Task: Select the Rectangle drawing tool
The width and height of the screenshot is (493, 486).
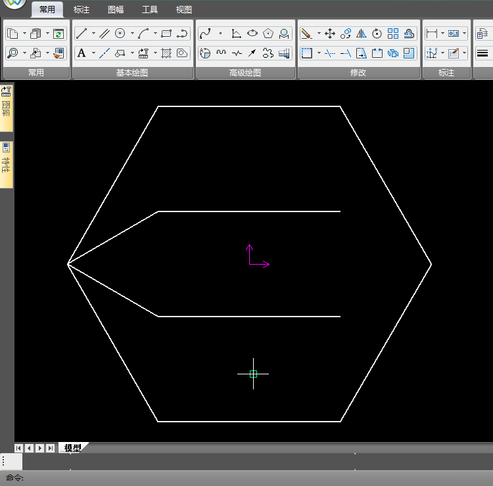Action: 166,33
